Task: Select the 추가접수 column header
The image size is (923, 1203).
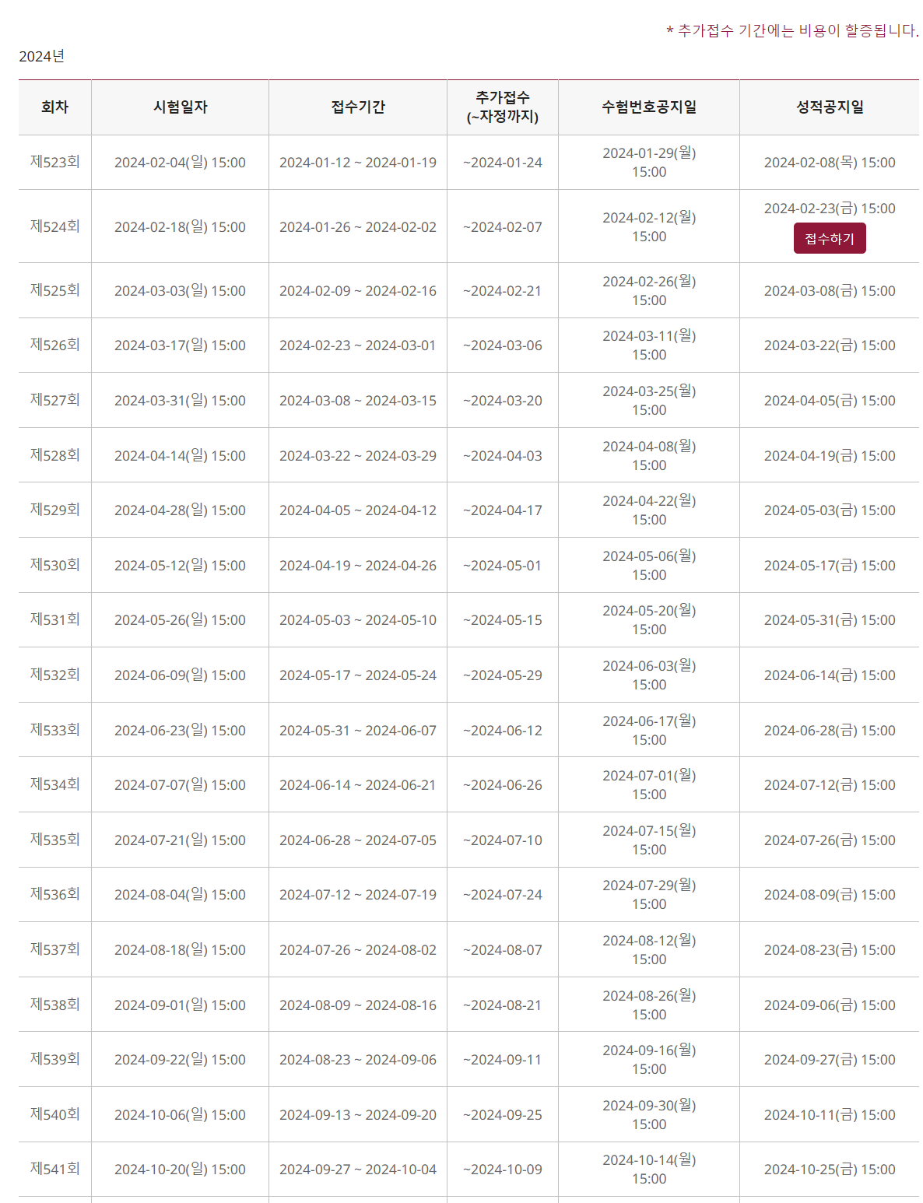Action: tap(503, 107)
